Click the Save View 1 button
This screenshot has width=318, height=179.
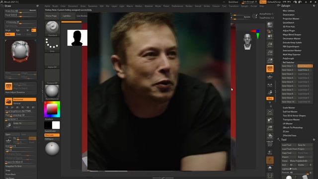point(289,66)
